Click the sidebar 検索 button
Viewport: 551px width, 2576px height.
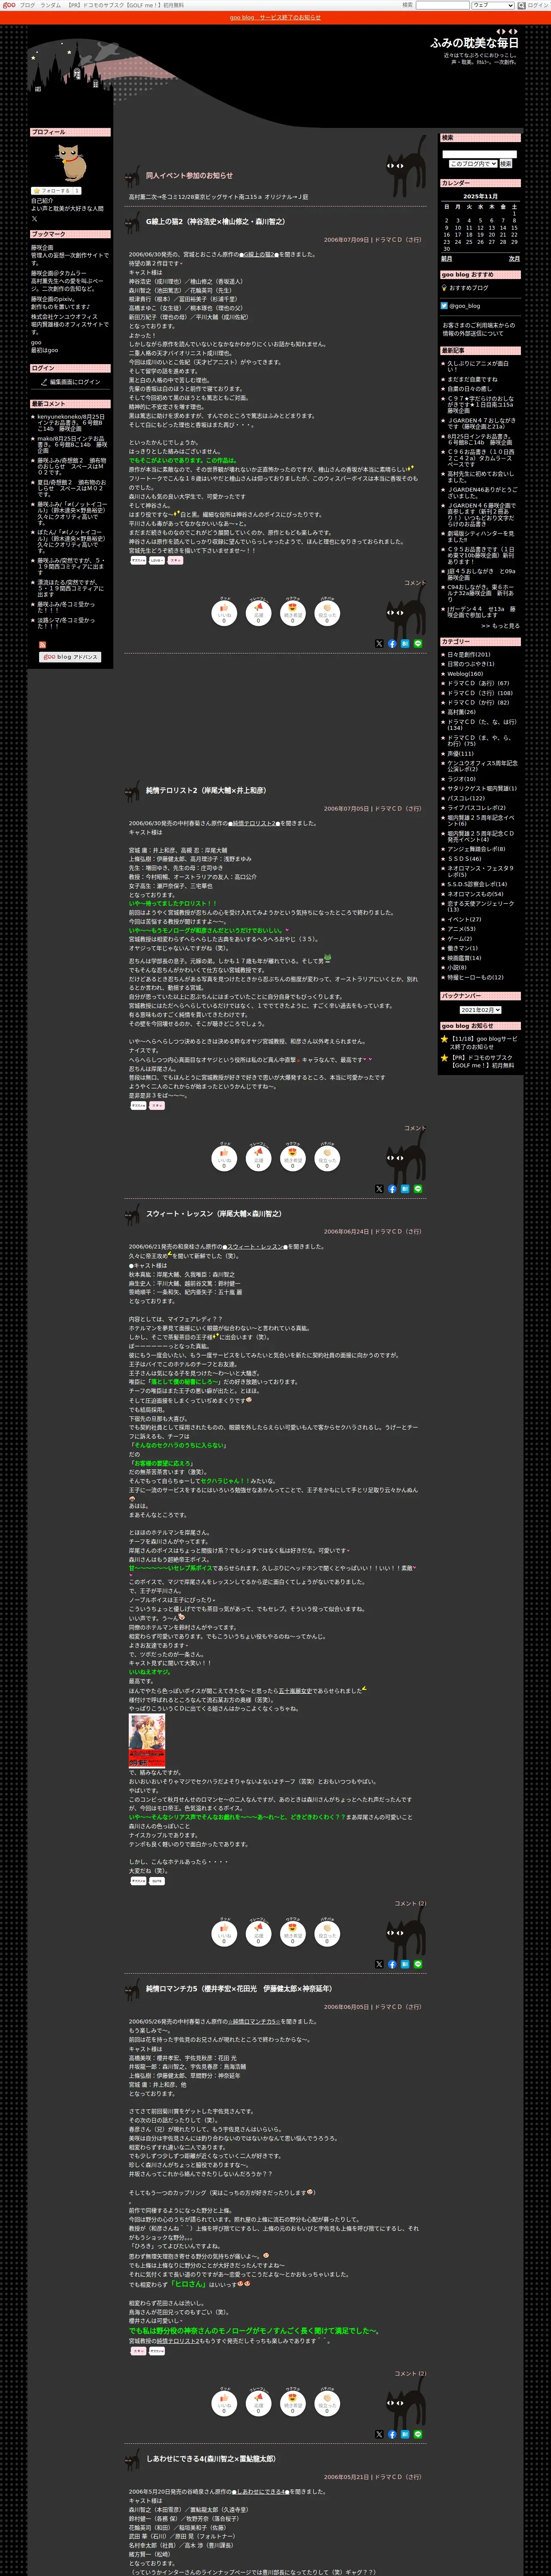[506, 163]
